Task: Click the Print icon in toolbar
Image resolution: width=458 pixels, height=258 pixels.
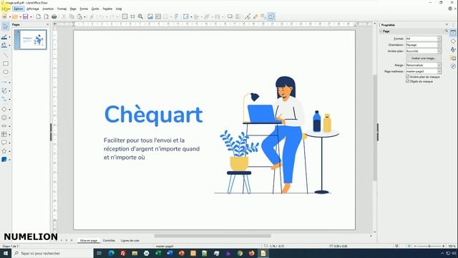Action: pyautogui.click(x=54, y=16)
